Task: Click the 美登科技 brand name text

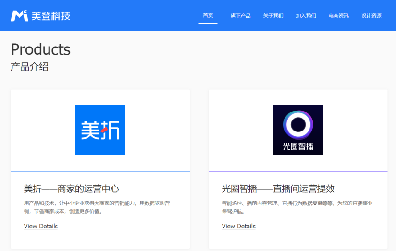Action: tap(51, 16)
